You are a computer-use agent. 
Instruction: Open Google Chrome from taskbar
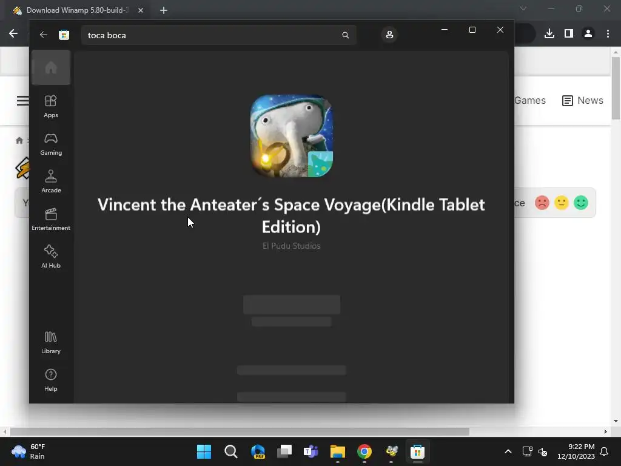[364, 451]
